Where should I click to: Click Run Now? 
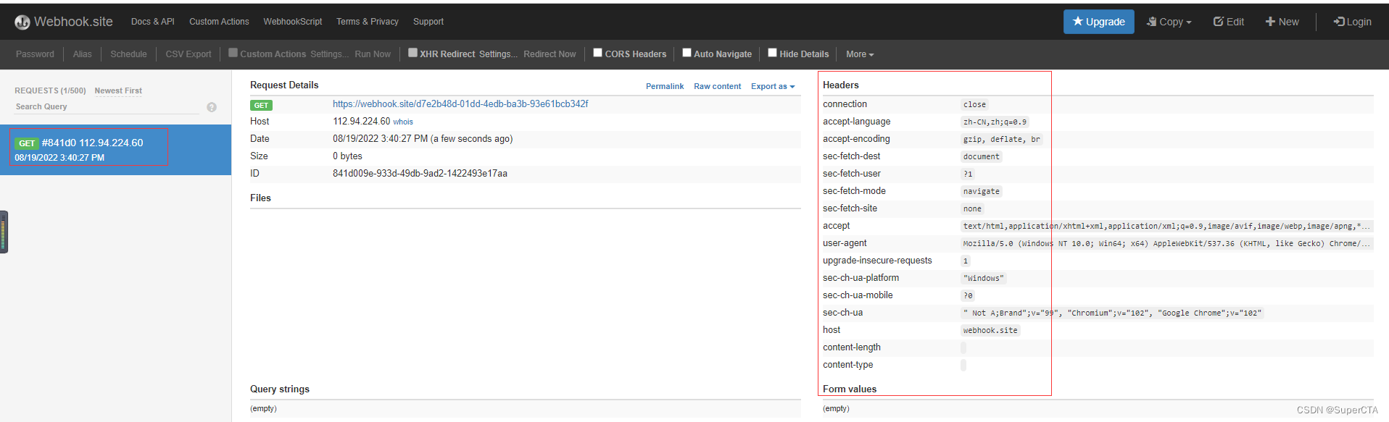pos(373,54)
